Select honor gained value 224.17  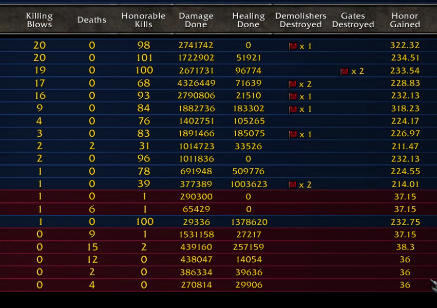point(405,121)
